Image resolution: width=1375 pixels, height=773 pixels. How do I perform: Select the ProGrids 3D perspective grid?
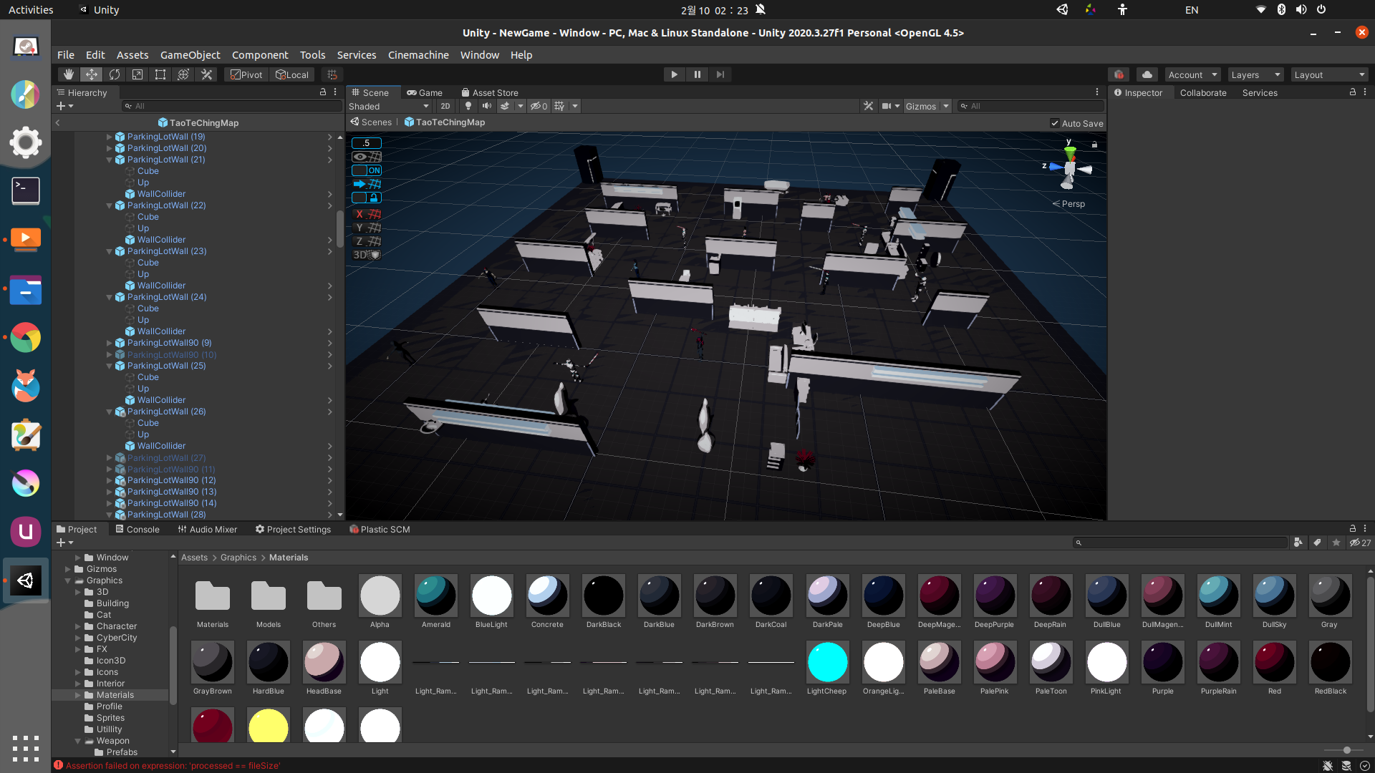[367, 255]
